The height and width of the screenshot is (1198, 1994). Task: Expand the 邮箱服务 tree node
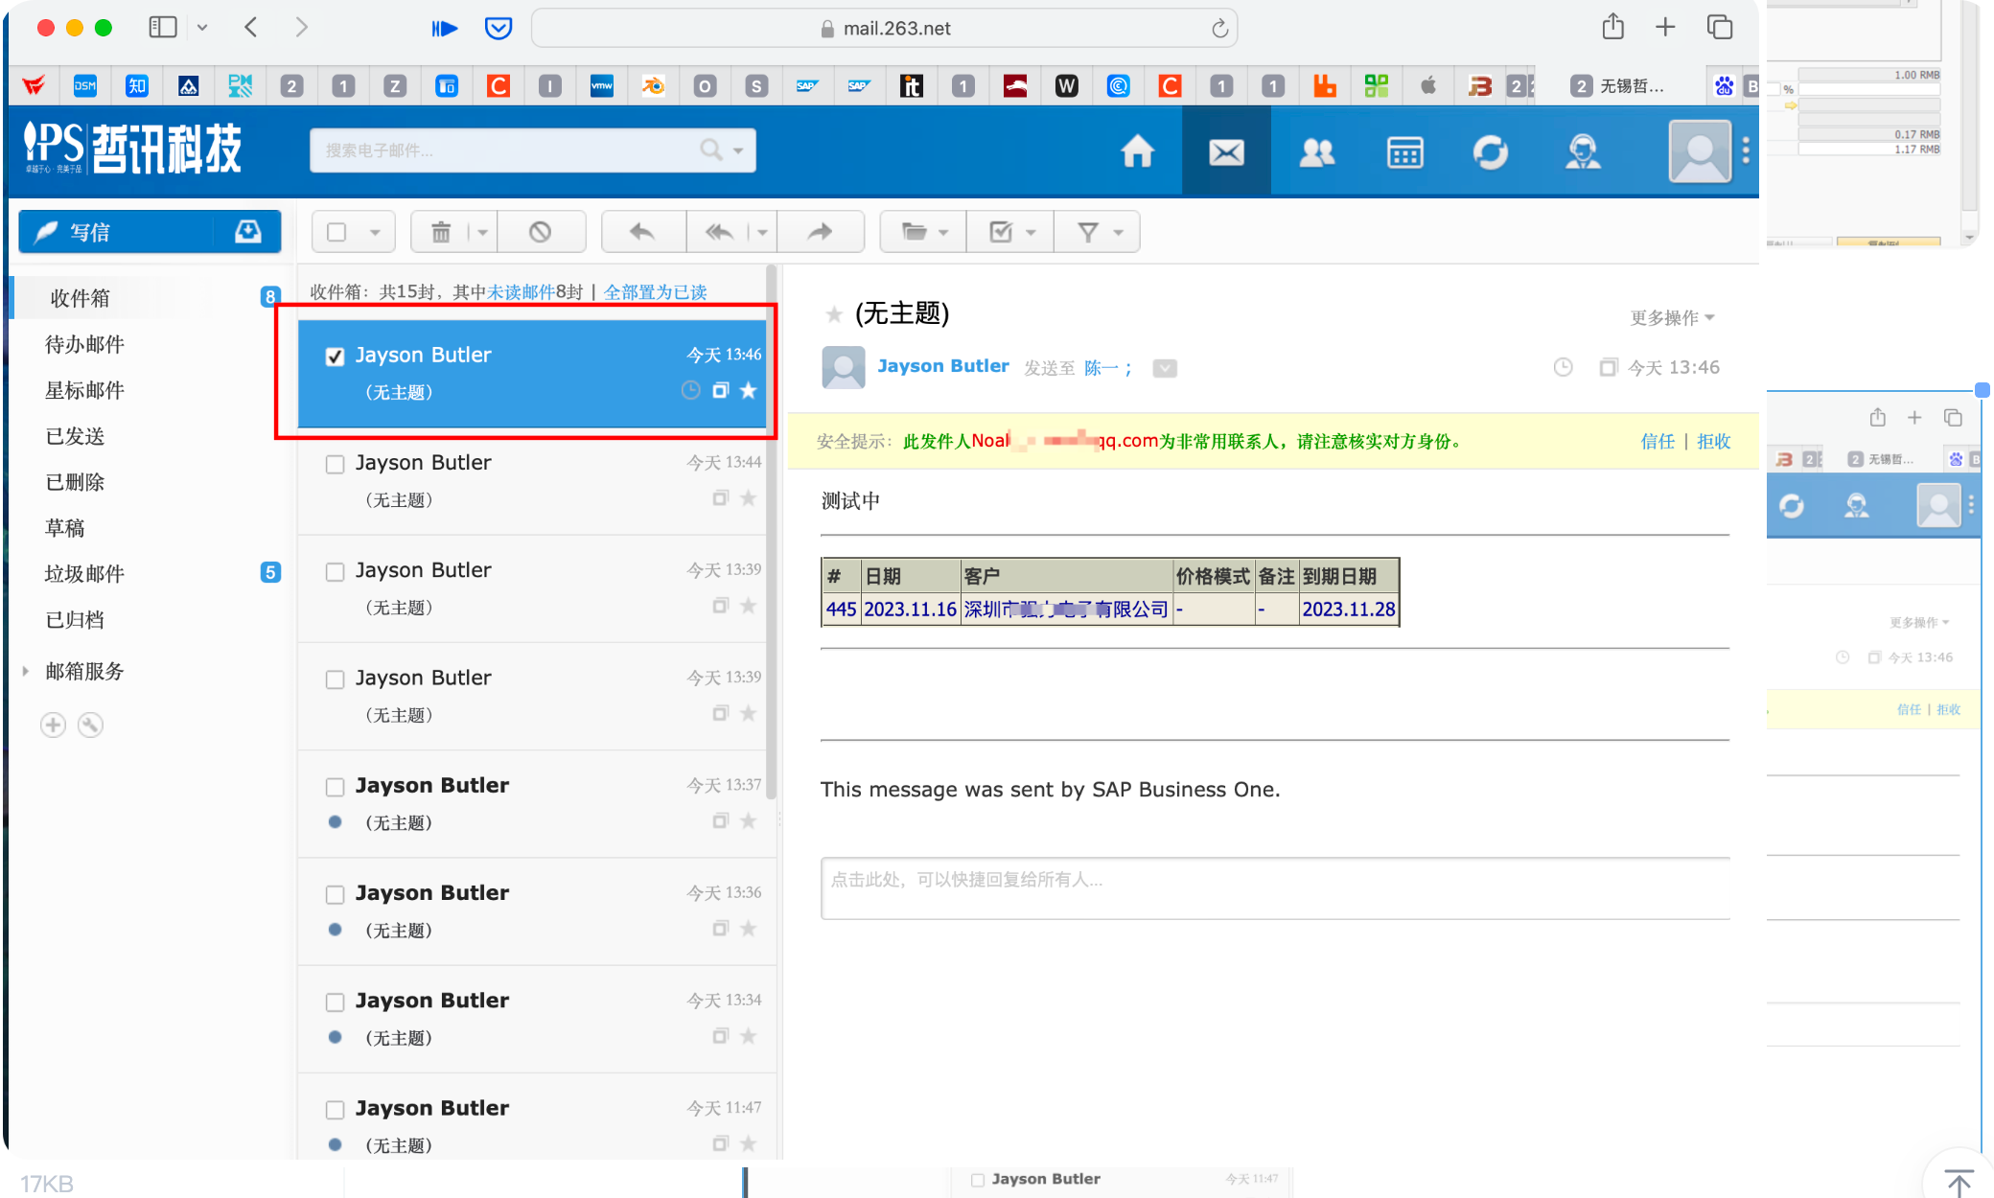[25, 671]
